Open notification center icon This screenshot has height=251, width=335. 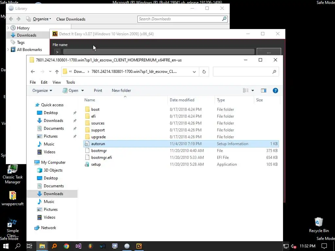tap(324, 246)
